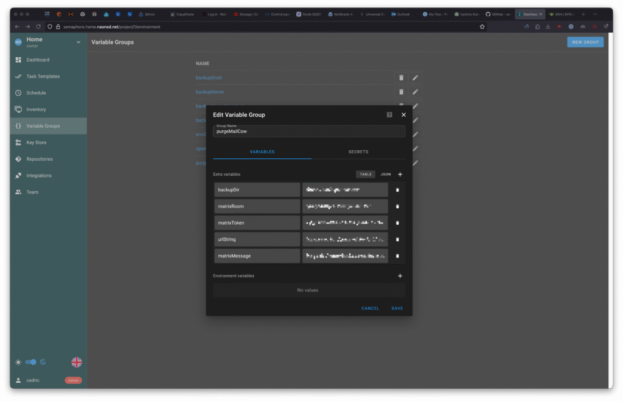Screen dimensions: 623x401
Task: Toggle the dark mode switch
Action: [x=30, y=362]
